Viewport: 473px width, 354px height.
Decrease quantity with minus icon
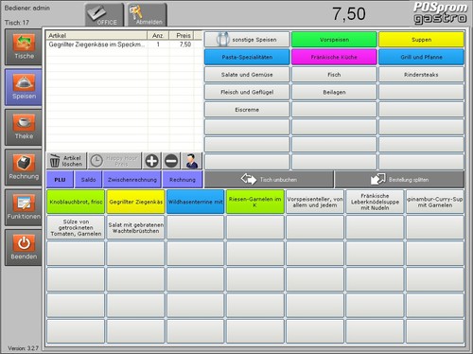pos(171,161)
